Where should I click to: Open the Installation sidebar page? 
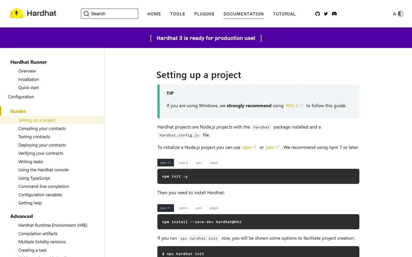coord(29,79)
